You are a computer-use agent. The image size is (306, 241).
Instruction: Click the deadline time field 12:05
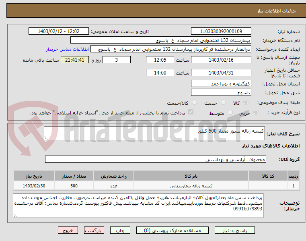tap(160, 60)
